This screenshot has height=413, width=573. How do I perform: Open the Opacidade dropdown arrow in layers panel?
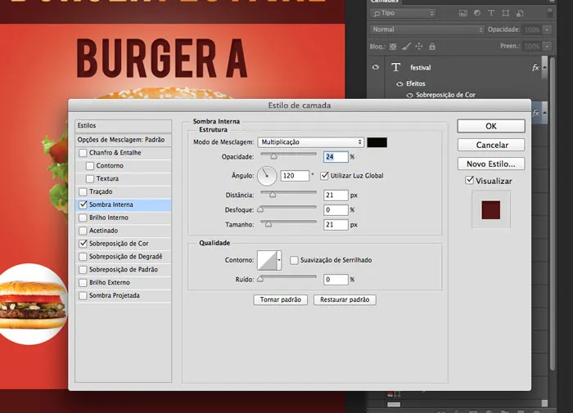pos(547,29)
